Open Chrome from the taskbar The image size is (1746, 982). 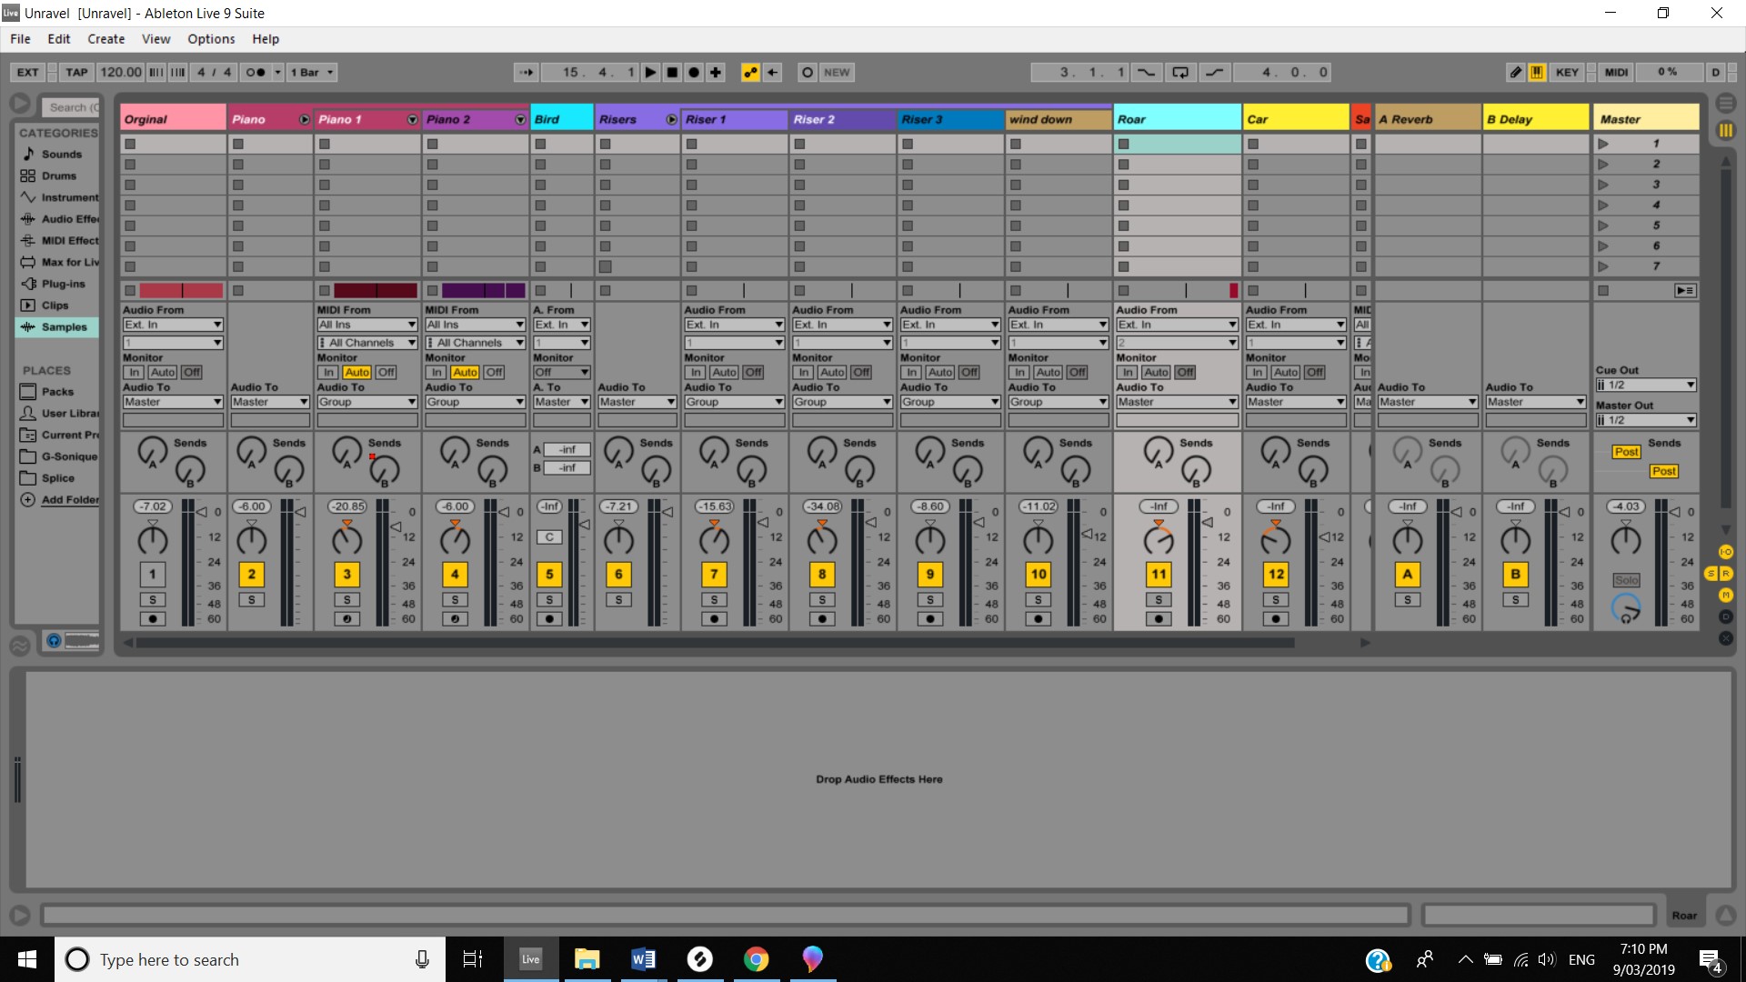click(756, 959)
